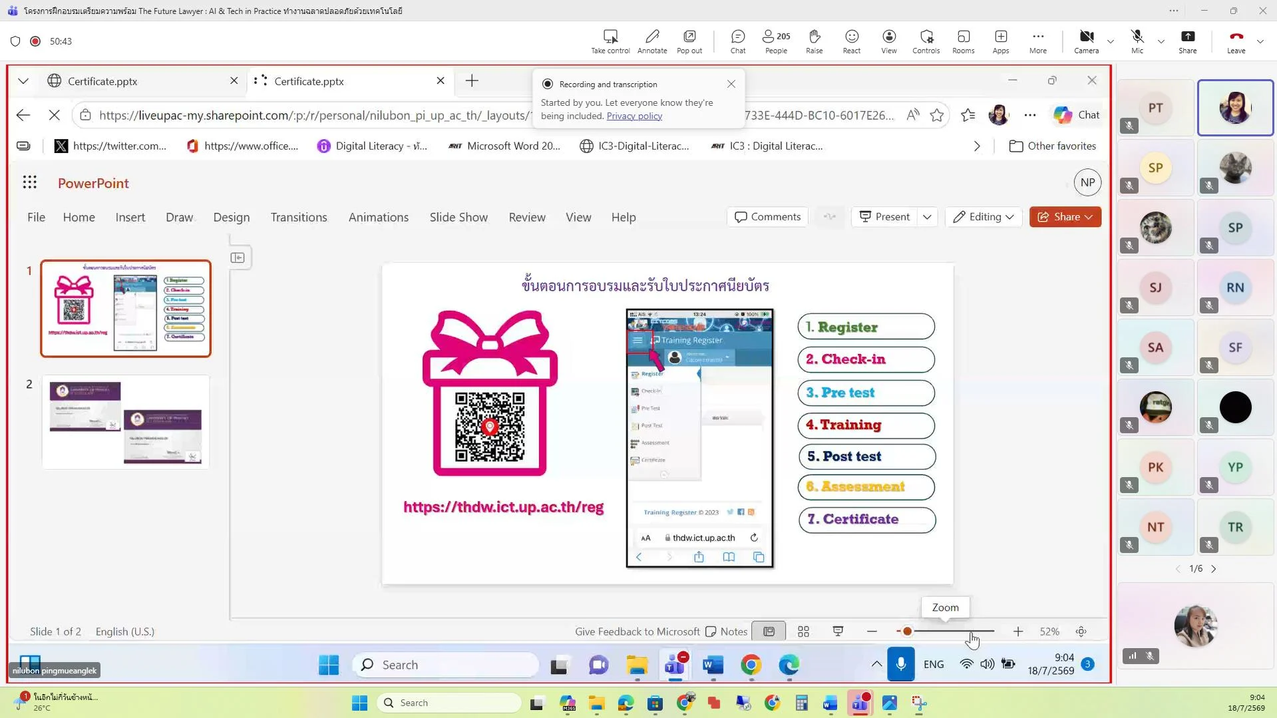Collapse the slide thumbnail pane

click(x=238, y=258)
